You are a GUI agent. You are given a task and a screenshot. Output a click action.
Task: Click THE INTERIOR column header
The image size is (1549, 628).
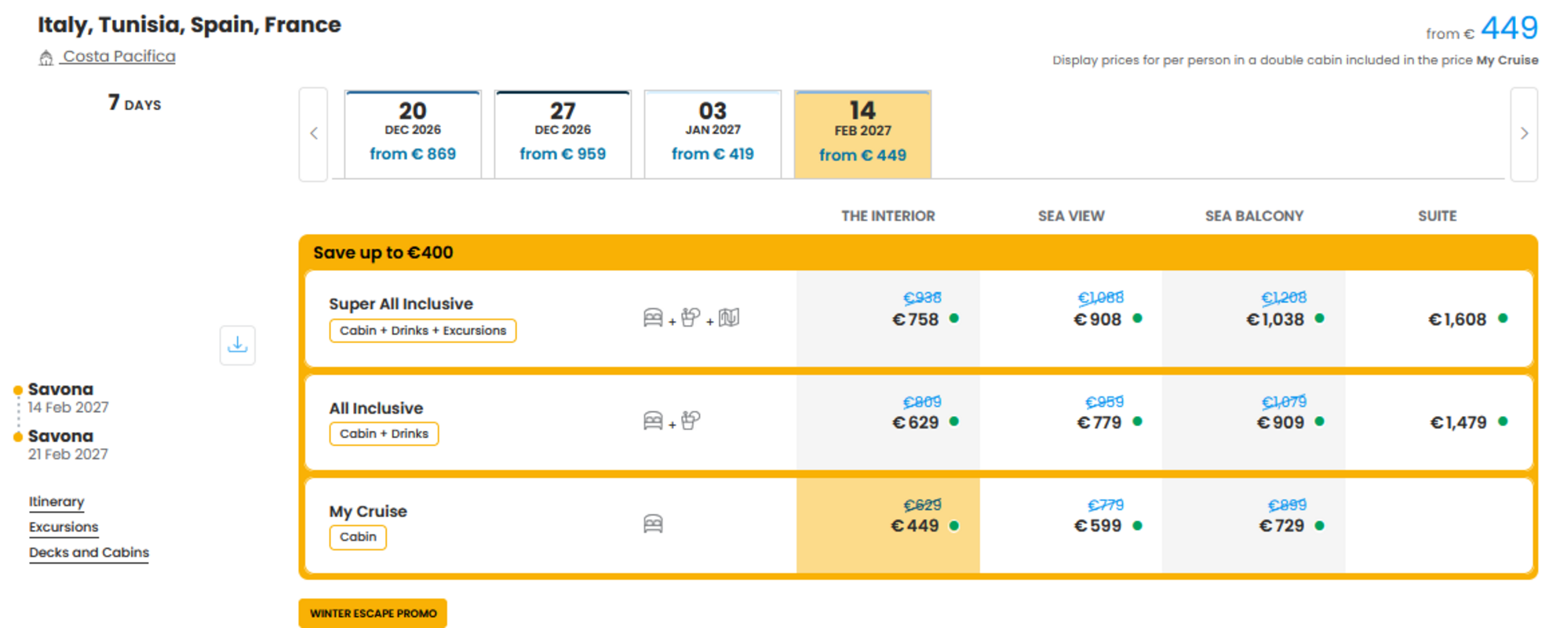tap(888, 216)
